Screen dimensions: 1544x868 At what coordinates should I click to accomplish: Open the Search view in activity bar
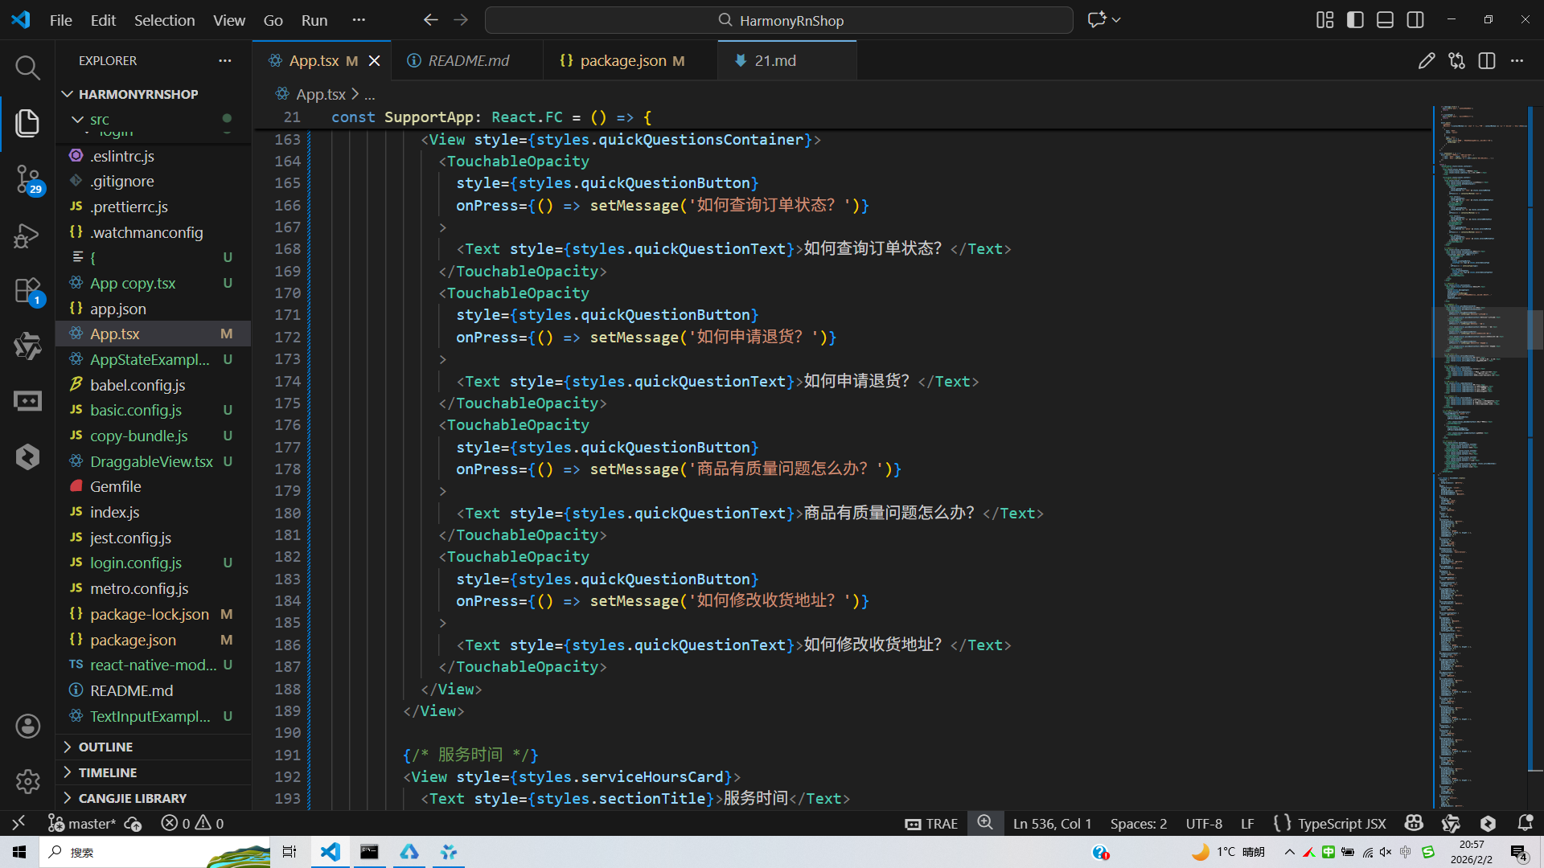pyautogui.click(x=27, y=68)
